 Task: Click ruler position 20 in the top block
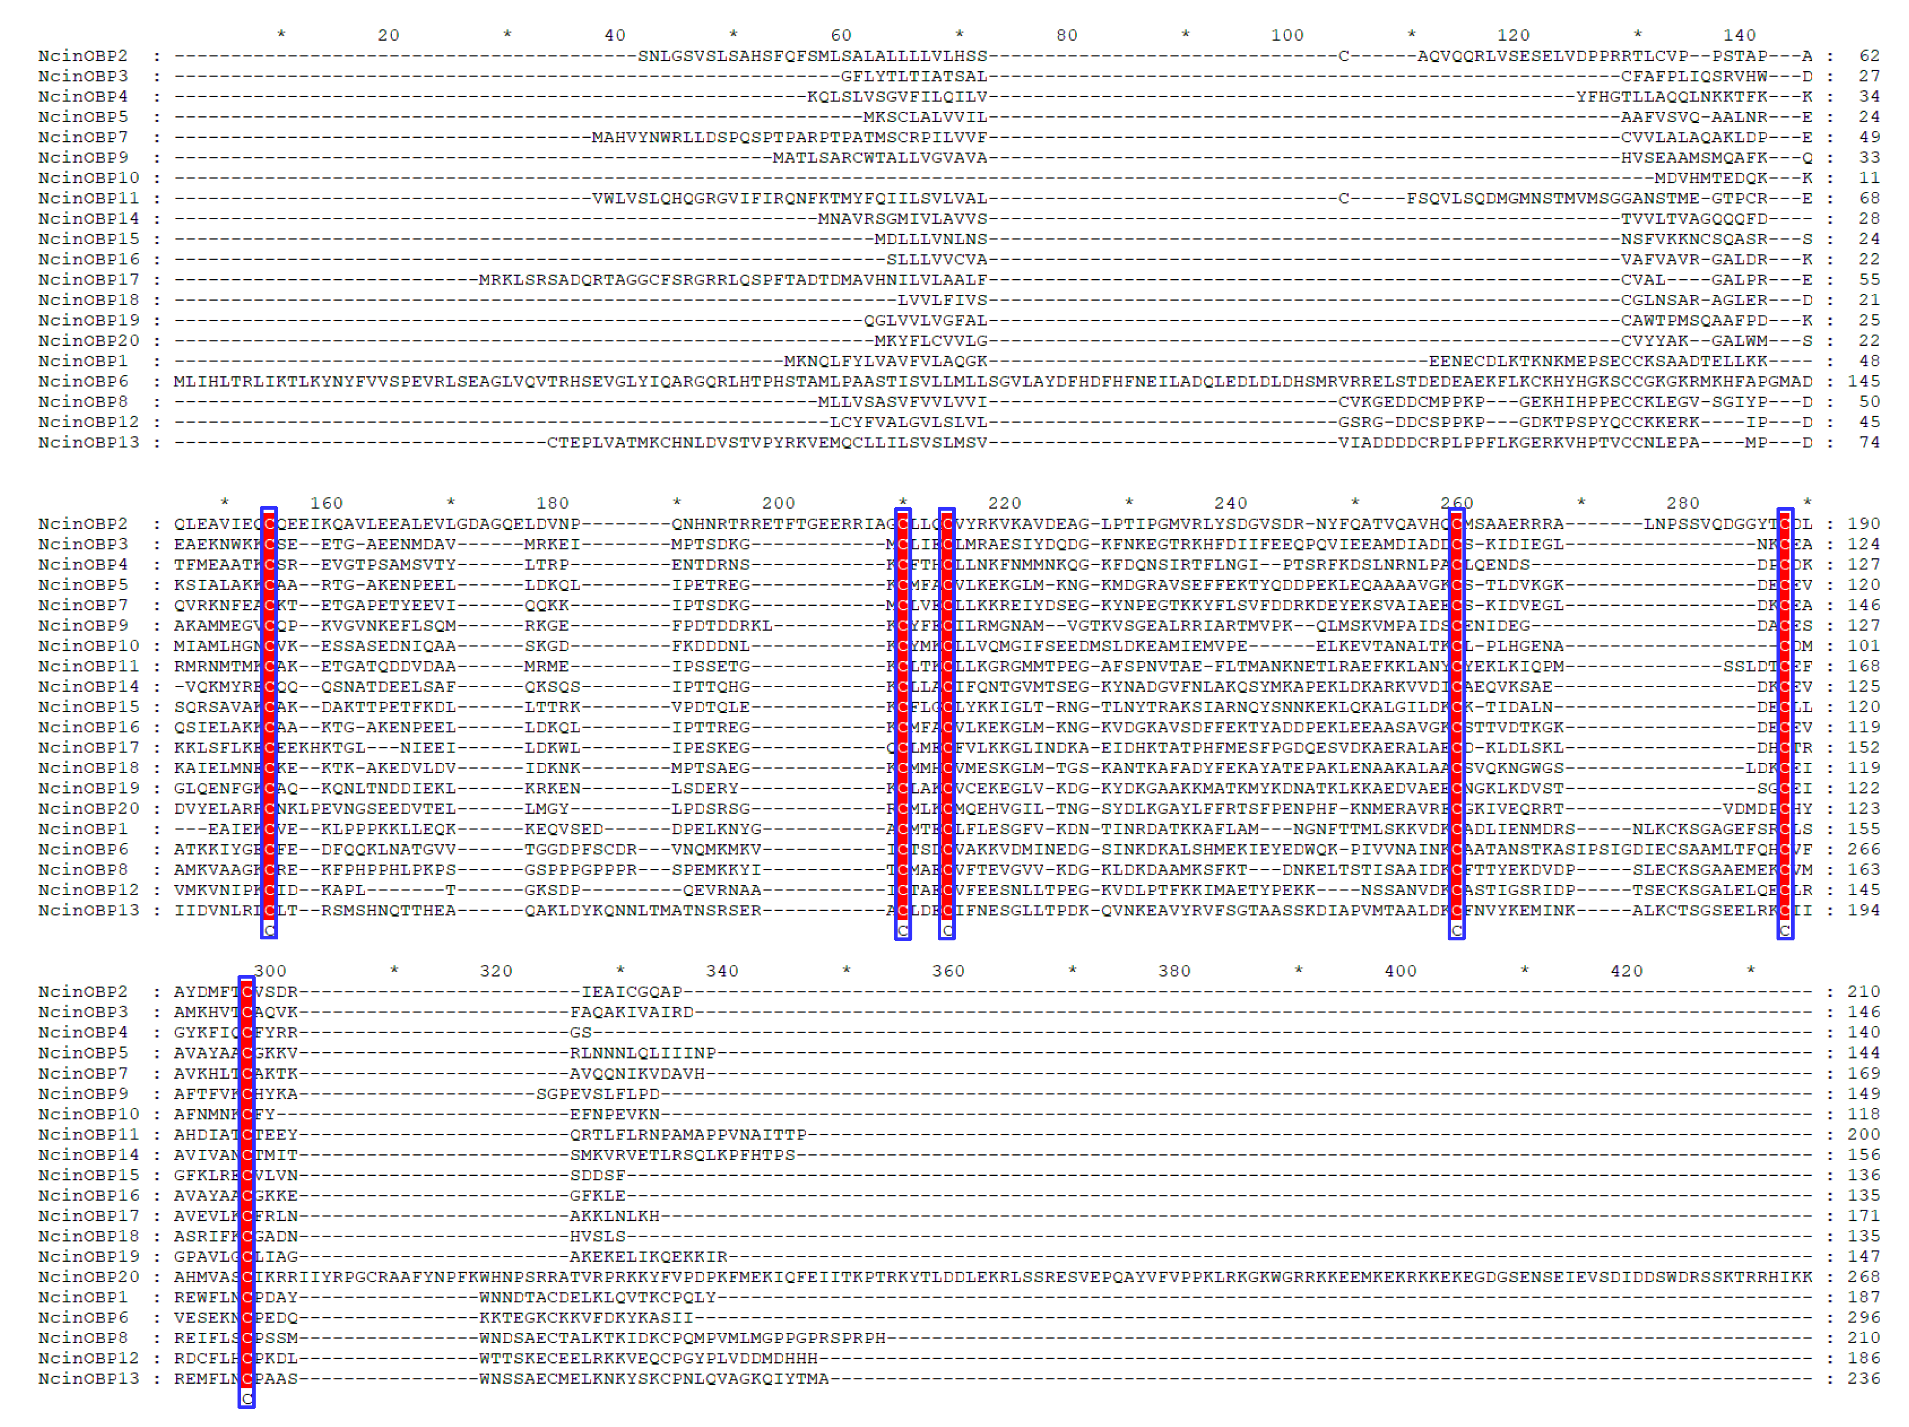pos(388,35)
